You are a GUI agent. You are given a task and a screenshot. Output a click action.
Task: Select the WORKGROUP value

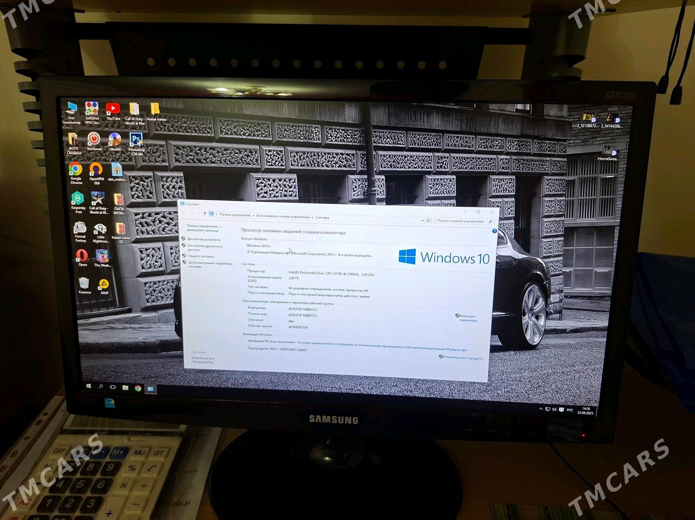(x=298, y=327)
